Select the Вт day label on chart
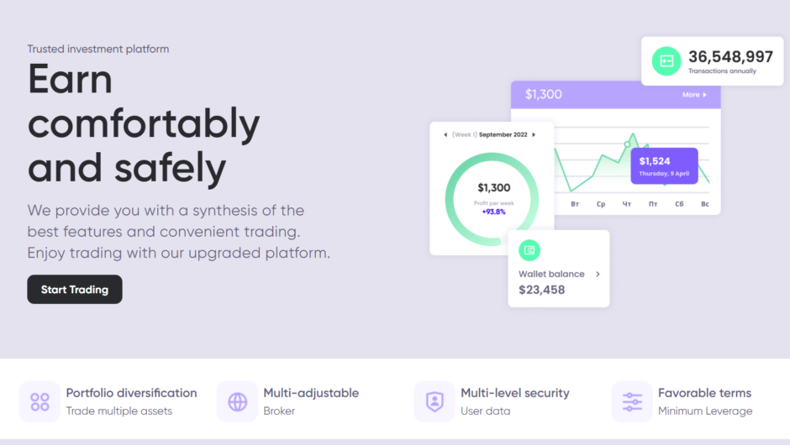The width and height of the screenshot is (790, 445). pyautogui.click(x=575, y=204)
